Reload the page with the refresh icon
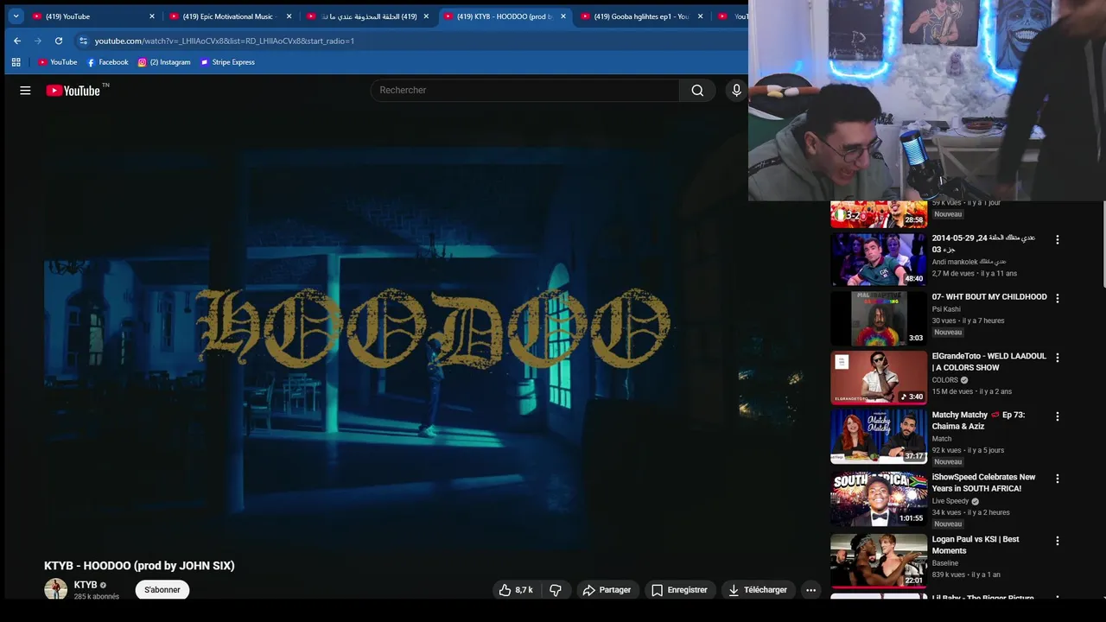 tap(59, 41)
